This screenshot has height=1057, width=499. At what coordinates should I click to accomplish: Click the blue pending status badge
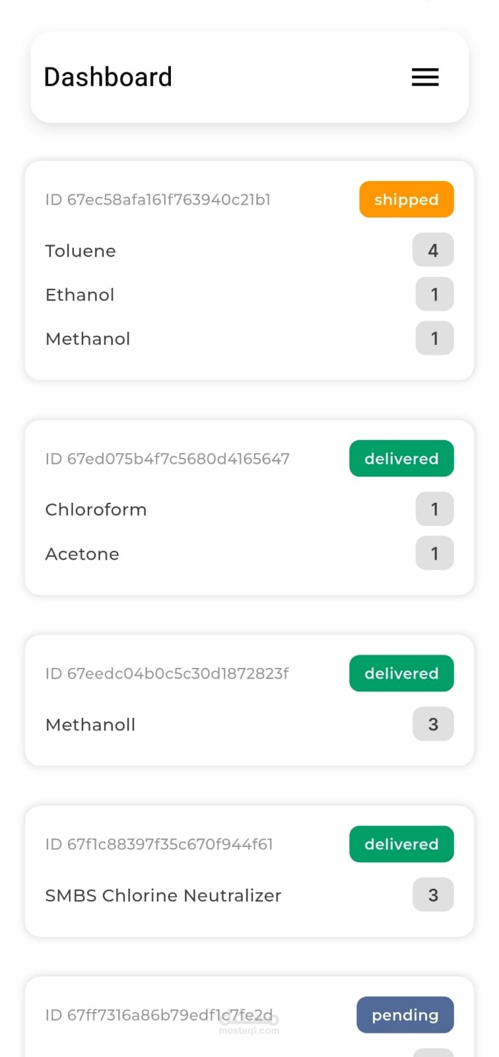click(x=405, y=1015)
